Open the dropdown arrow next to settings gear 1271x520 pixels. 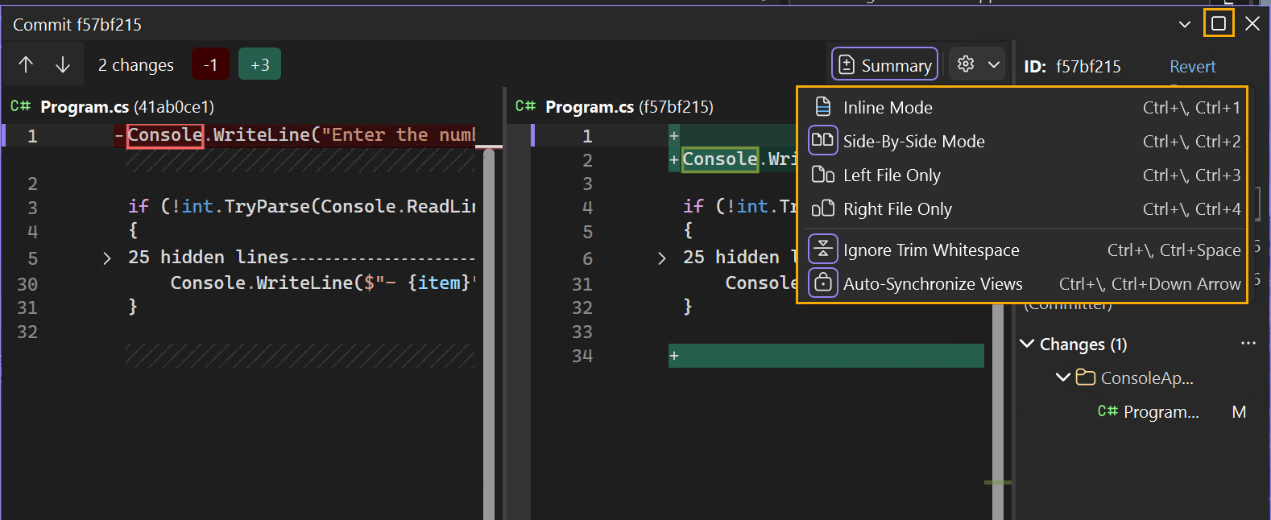tap(994, 64)
